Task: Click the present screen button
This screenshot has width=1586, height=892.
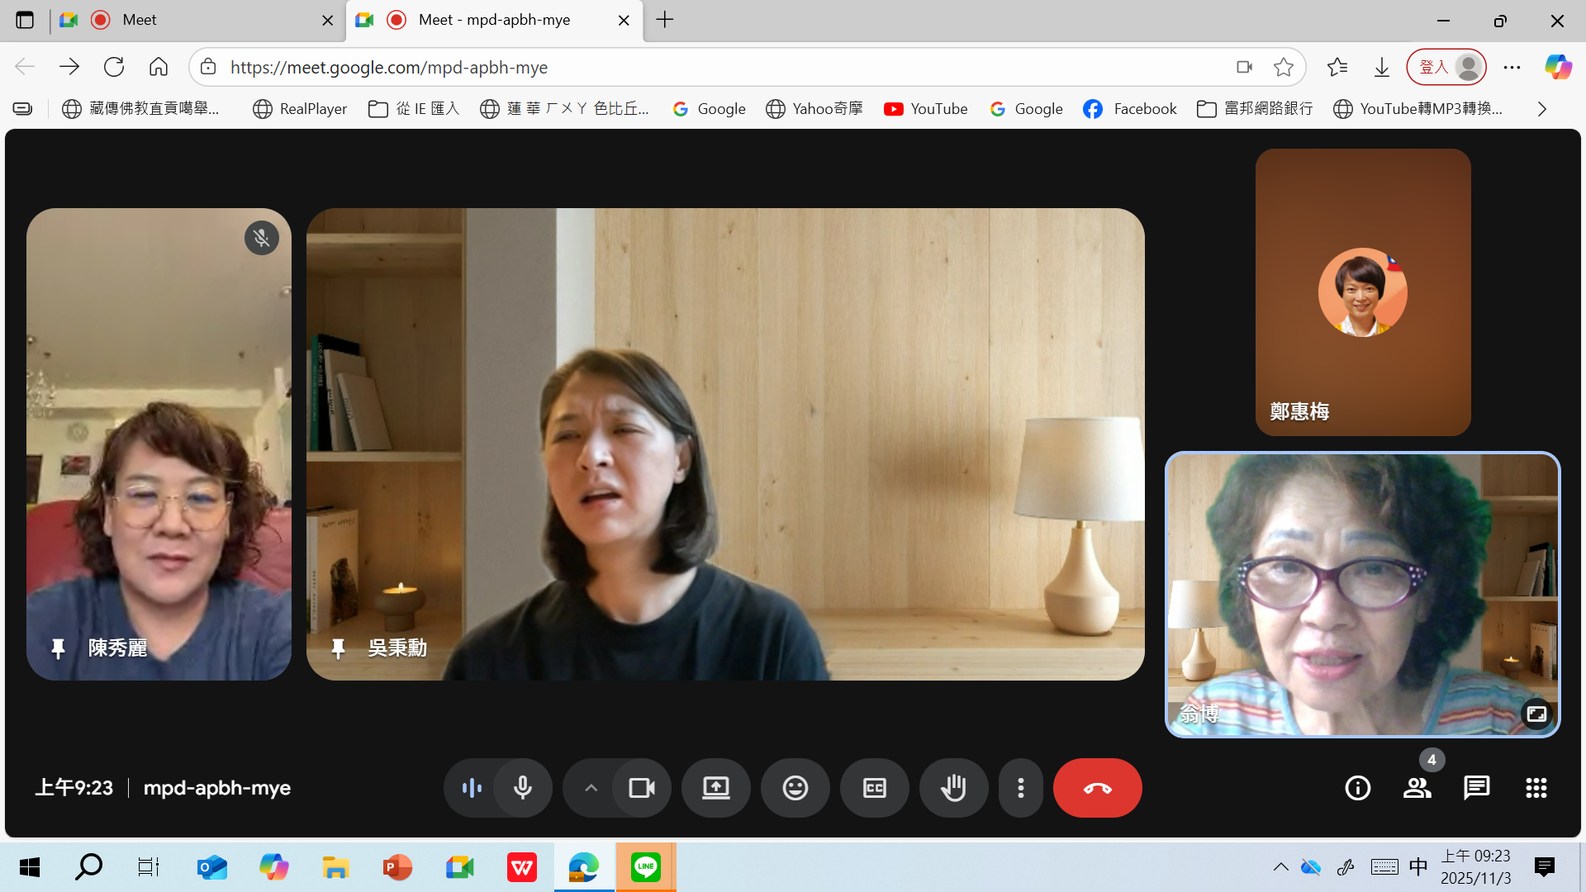Action: point(715,788)
